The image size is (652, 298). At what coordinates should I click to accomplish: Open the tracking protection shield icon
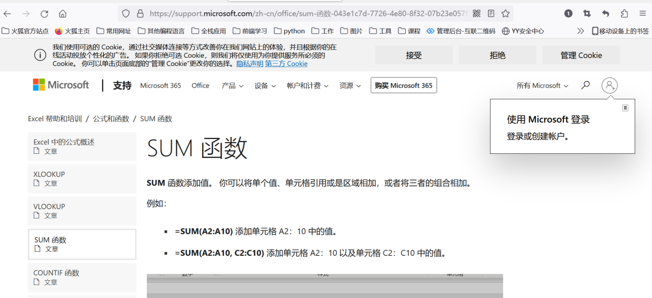coord(126,14)
